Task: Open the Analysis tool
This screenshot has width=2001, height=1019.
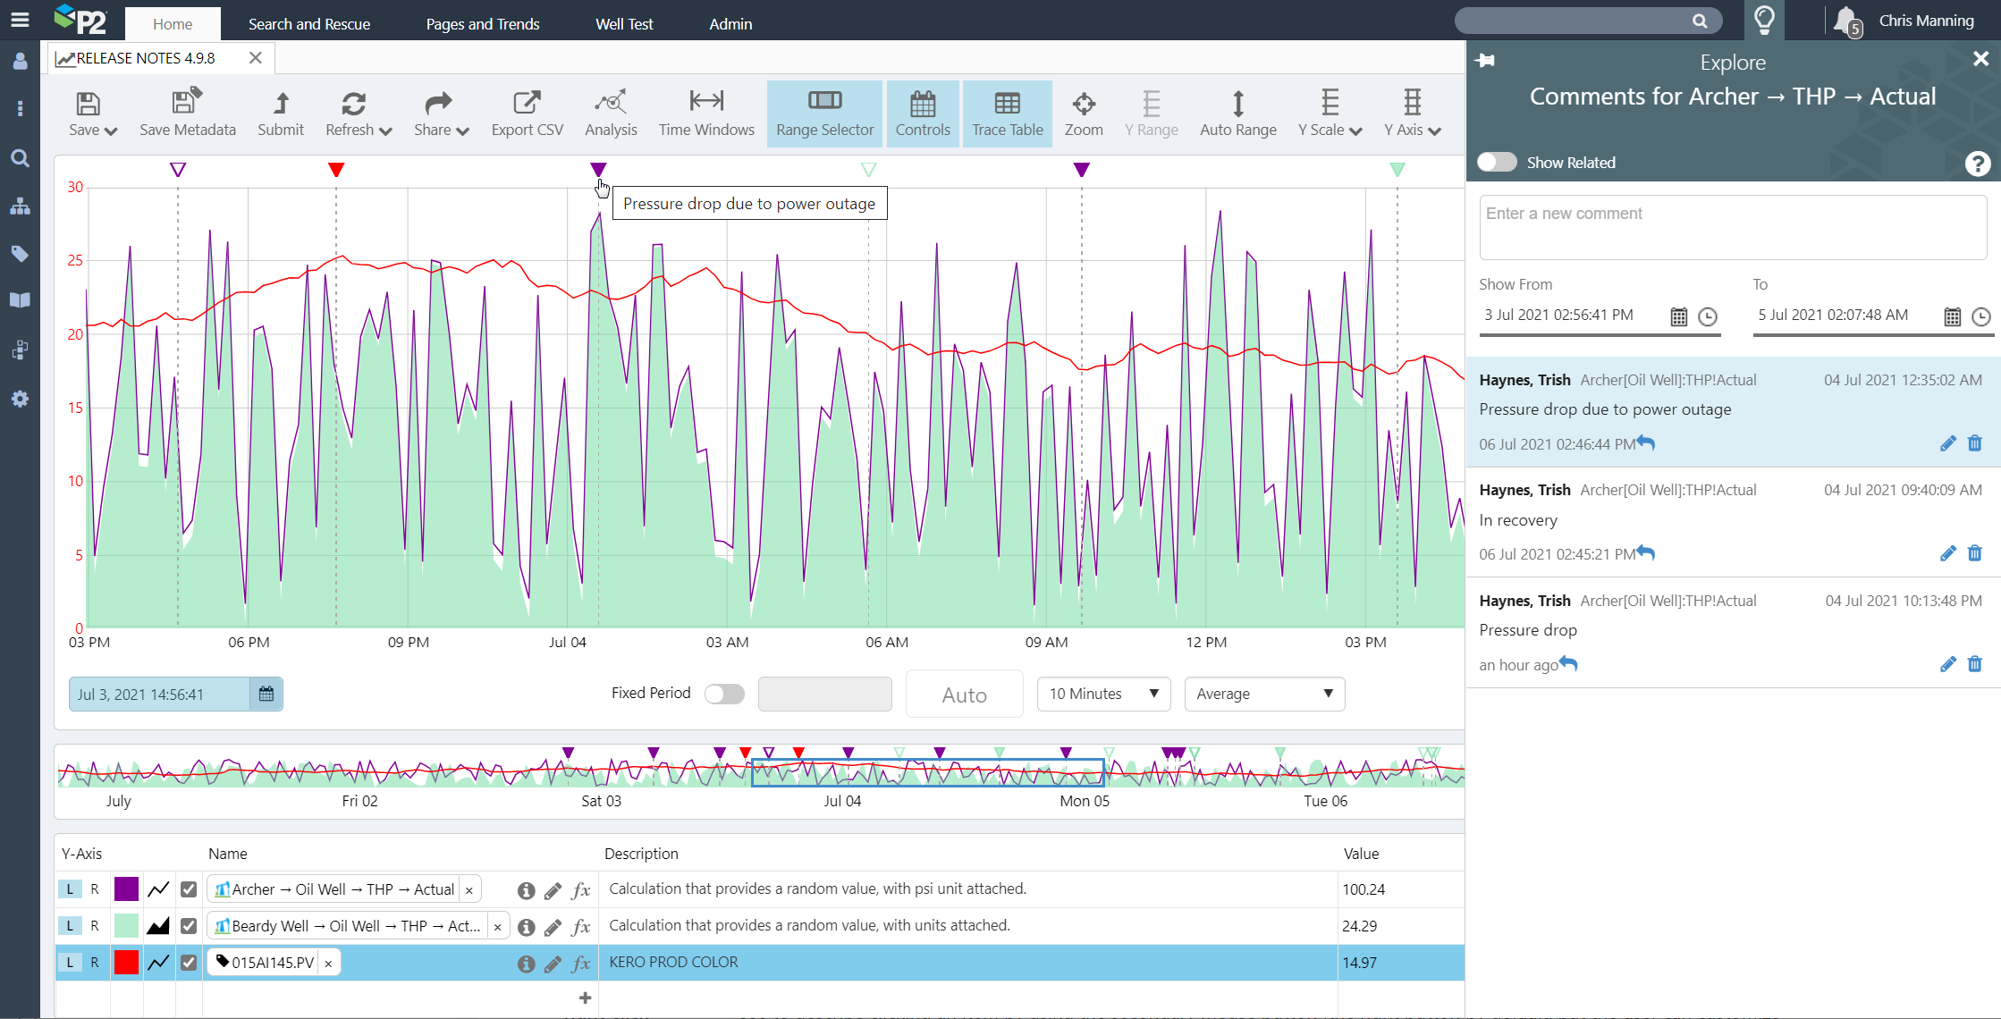Action: [611, 113]
